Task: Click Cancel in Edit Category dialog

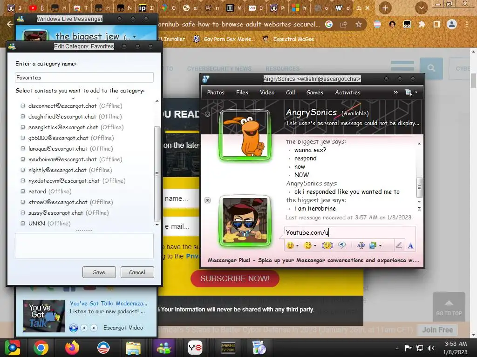Action: tap(137, 272)
